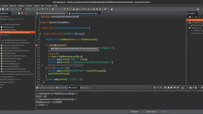Select StreamAPIEnhancements.java file
Screen dimensions: 203x114
[x=14, y=69]
